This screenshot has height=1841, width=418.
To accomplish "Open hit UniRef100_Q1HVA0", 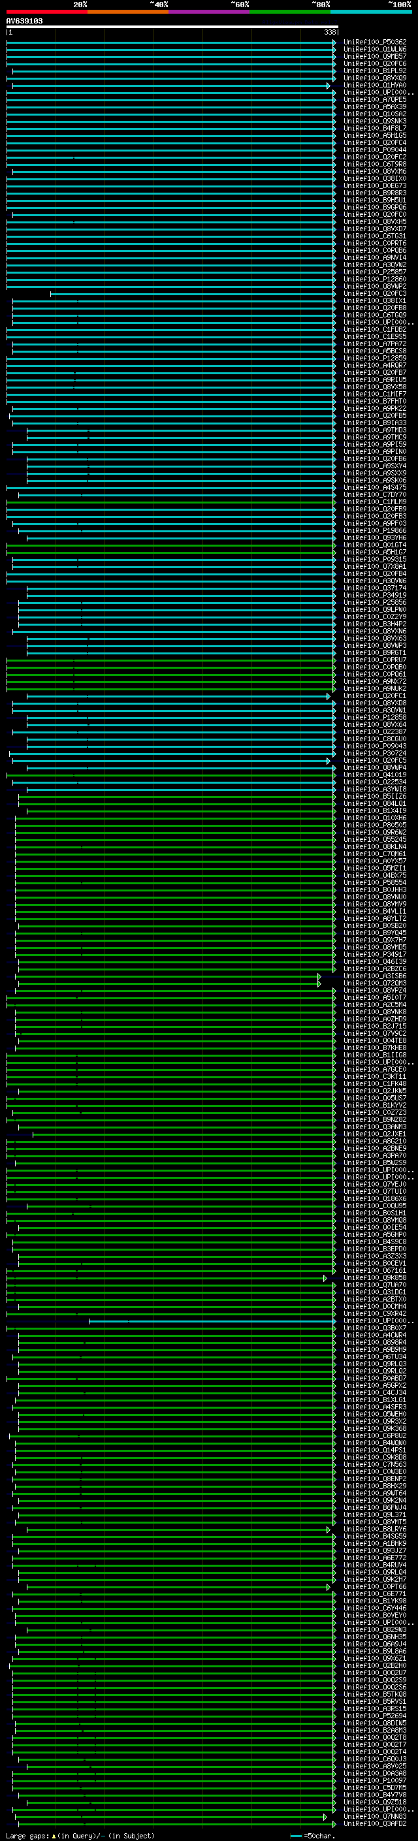I will [x=375, y=85].
